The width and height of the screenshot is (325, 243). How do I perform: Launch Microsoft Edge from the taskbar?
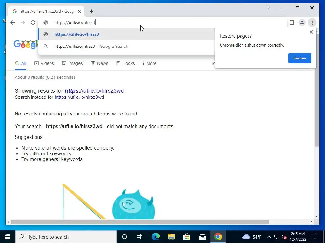156,237
